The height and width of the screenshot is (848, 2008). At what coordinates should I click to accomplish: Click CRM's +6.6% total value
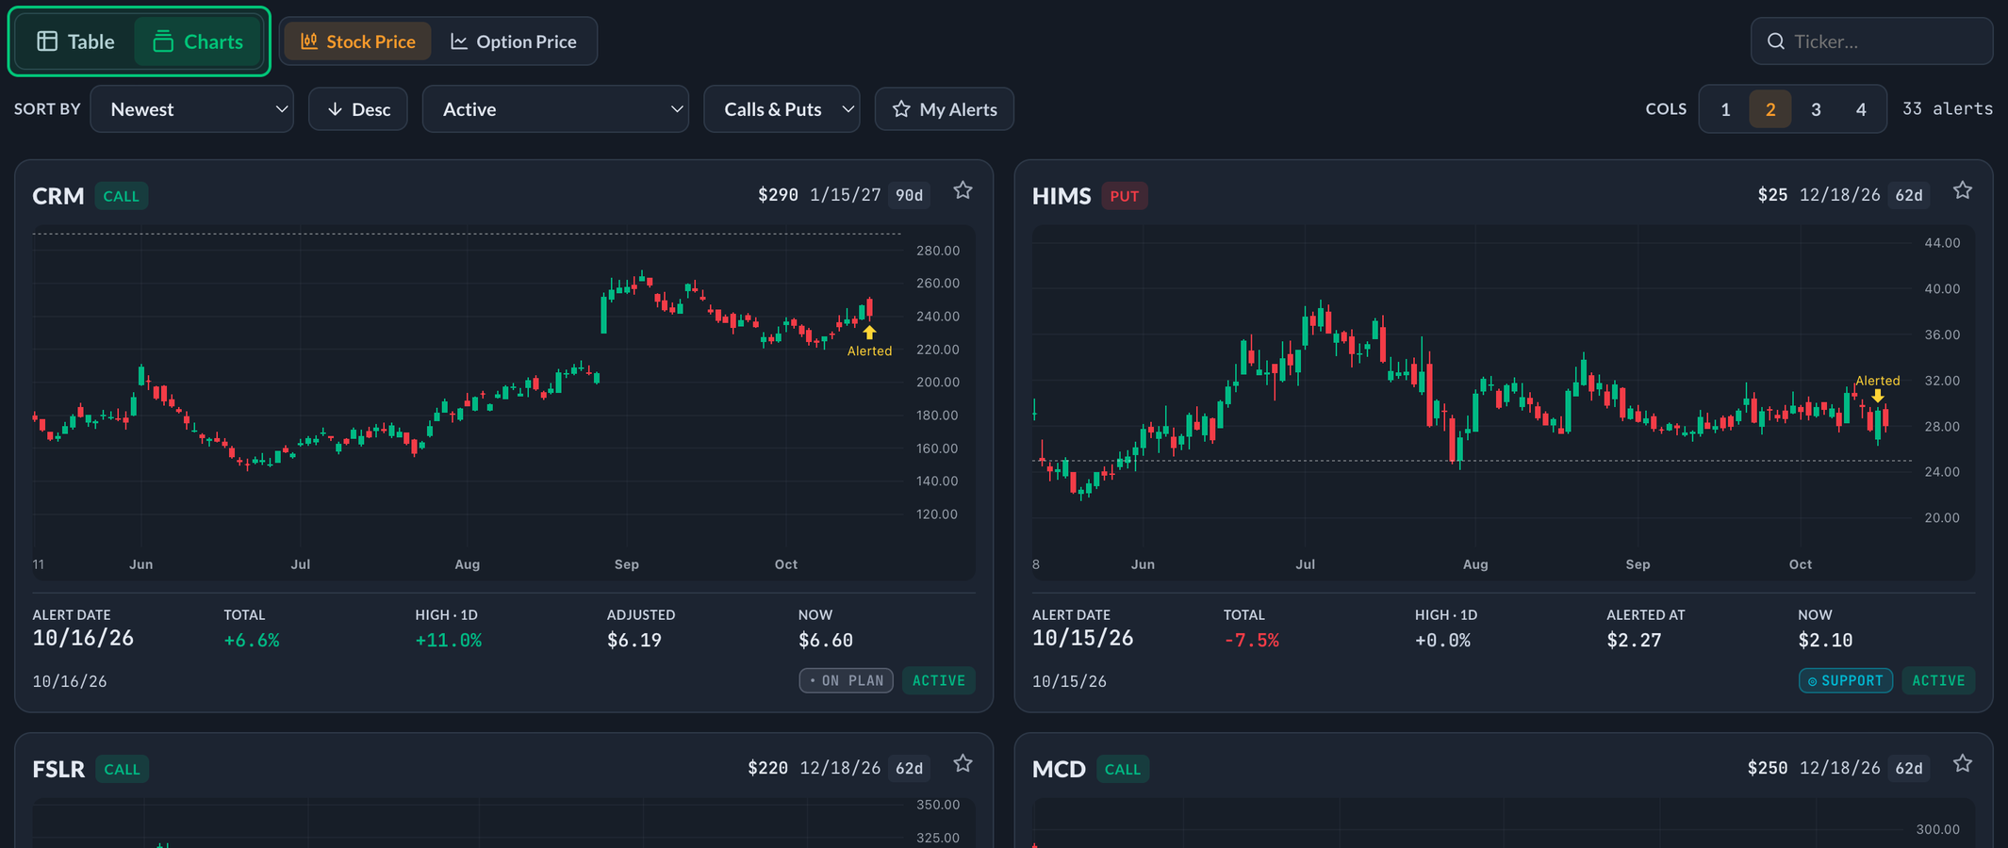point(252,641)
